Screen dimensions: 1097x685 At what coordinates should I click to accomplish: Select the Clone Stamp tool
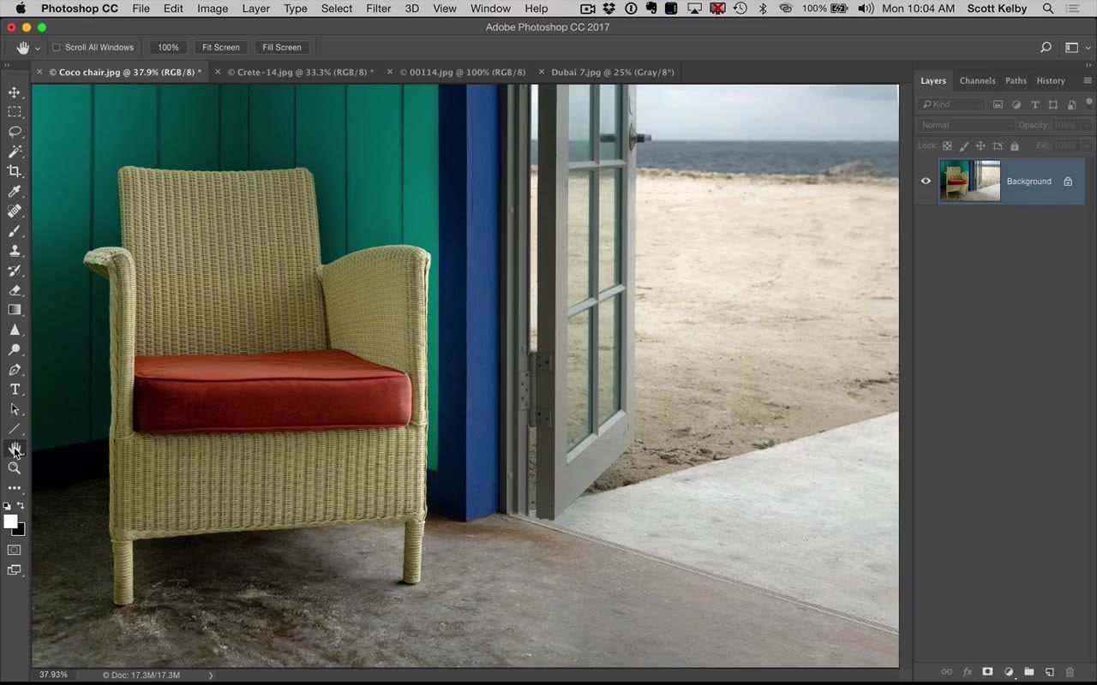point(14,251)
